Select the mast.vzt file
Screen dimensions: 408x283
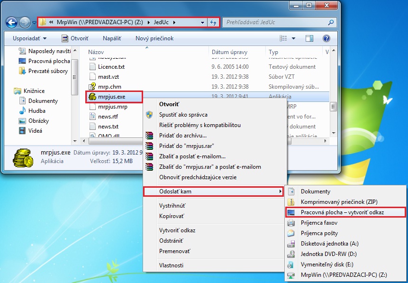tap(104, 77)
